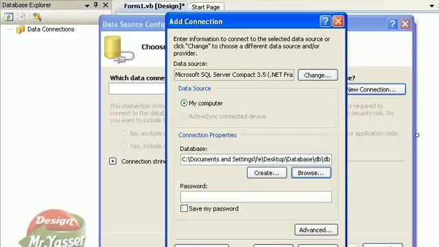Screen dimensions: 439x247
Task: Click the Browse... button
Action: click(311, 173)
